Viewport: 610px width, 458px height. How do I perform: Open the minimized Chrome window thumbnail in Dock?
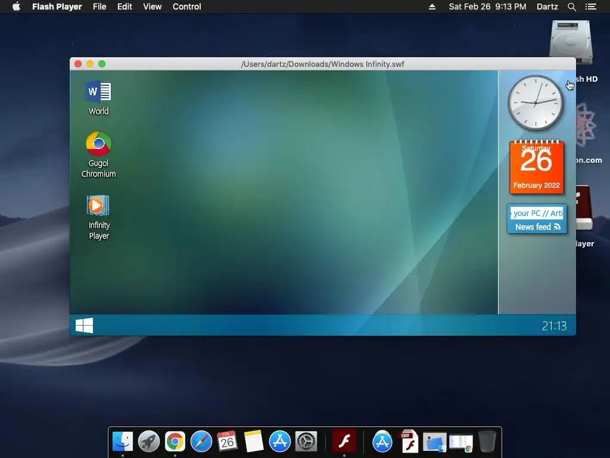tap(461, 443)
